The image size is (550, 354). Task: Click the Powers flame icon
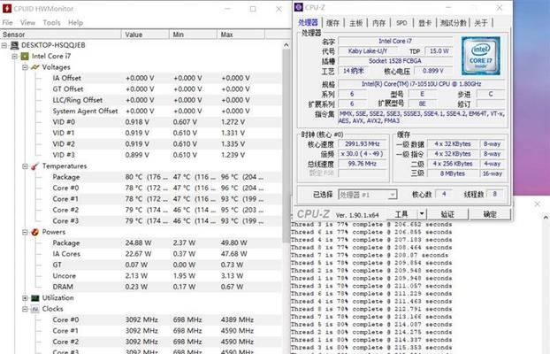pos(35,232)
